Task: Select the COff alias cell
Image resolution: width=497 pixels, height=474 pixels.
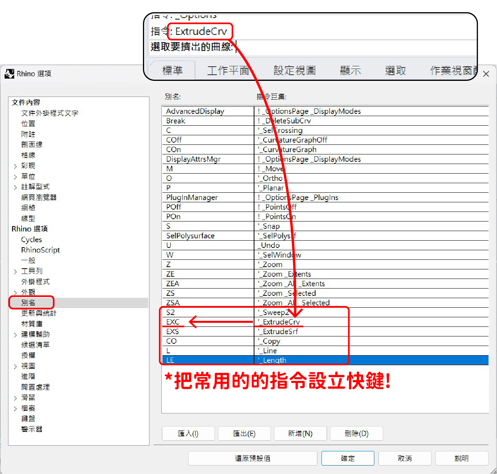Action: [208, 140]
